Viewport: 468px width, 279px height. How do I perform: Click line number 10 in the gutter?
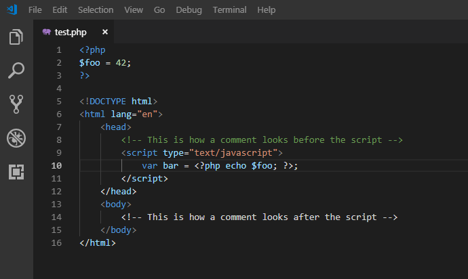[56, 165]
